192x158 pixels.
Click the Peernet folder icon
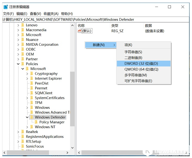[x=32, y=88]
